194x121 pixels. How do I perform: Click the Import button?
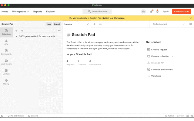[57, 24]
